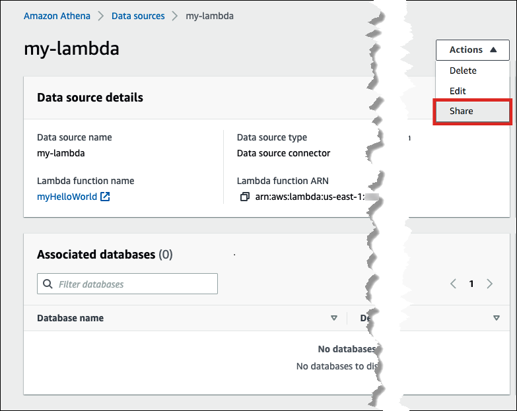Sort by Database name using triangle icon
Viewport: 517px width, 411px height.
(333, 318)
